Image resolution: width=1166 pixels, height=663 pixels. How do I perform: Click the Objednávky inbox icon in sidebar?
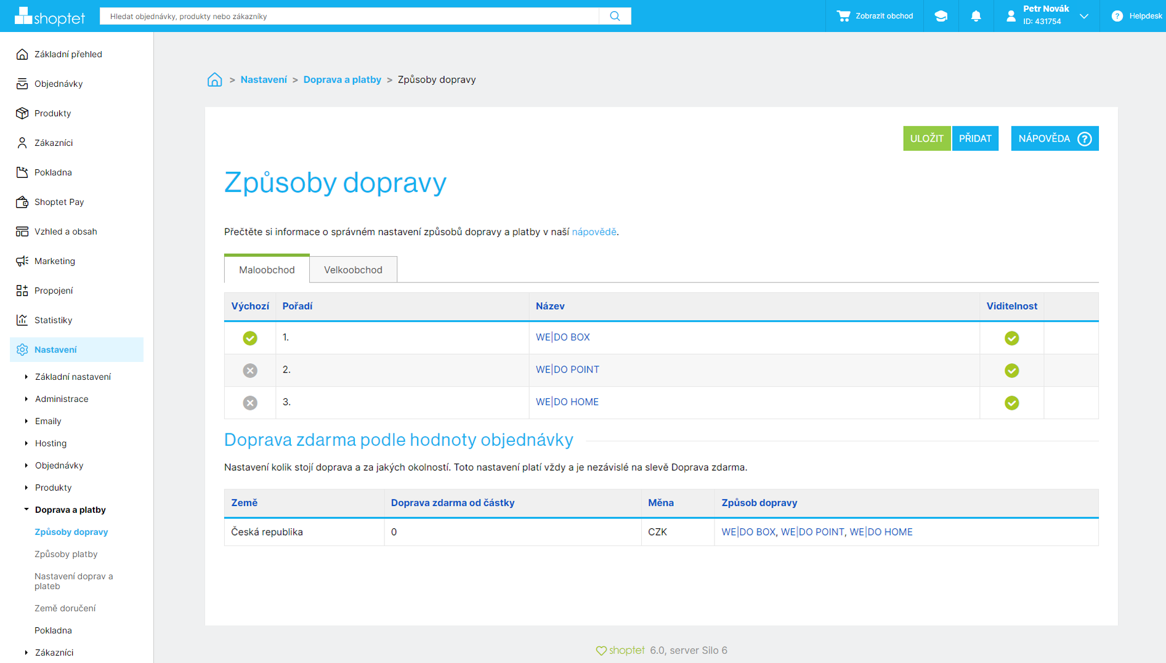point(22,84)
